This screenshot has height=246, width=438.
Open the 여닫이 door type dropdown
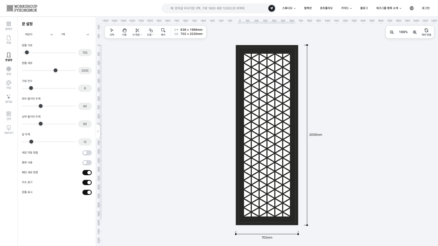click(39, 34)
